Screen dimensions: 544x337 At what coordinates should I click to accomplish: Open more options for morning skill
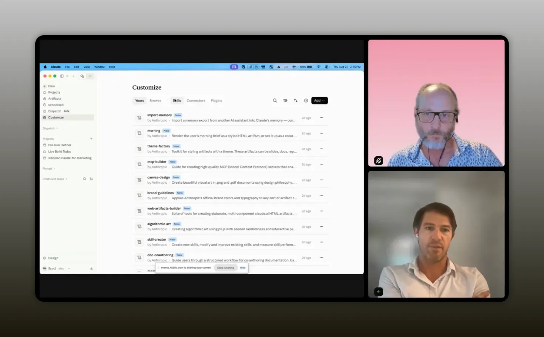(x=322, y=133)
